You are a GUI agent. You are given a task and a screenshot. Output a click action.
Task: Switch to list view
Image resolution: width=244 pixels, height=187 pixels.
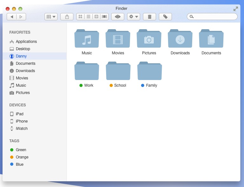point(88,17)
